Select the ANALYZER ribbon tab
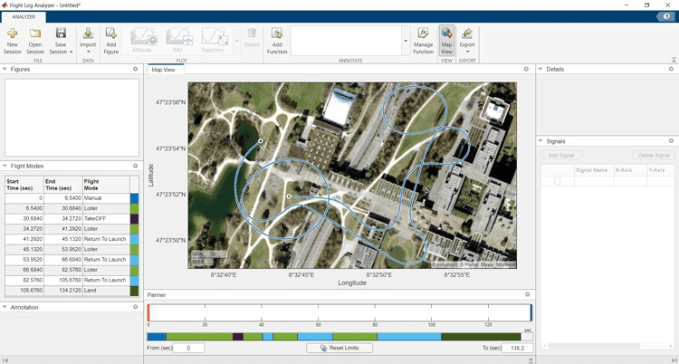Viewport: 679px width, 364px height. 24,17
